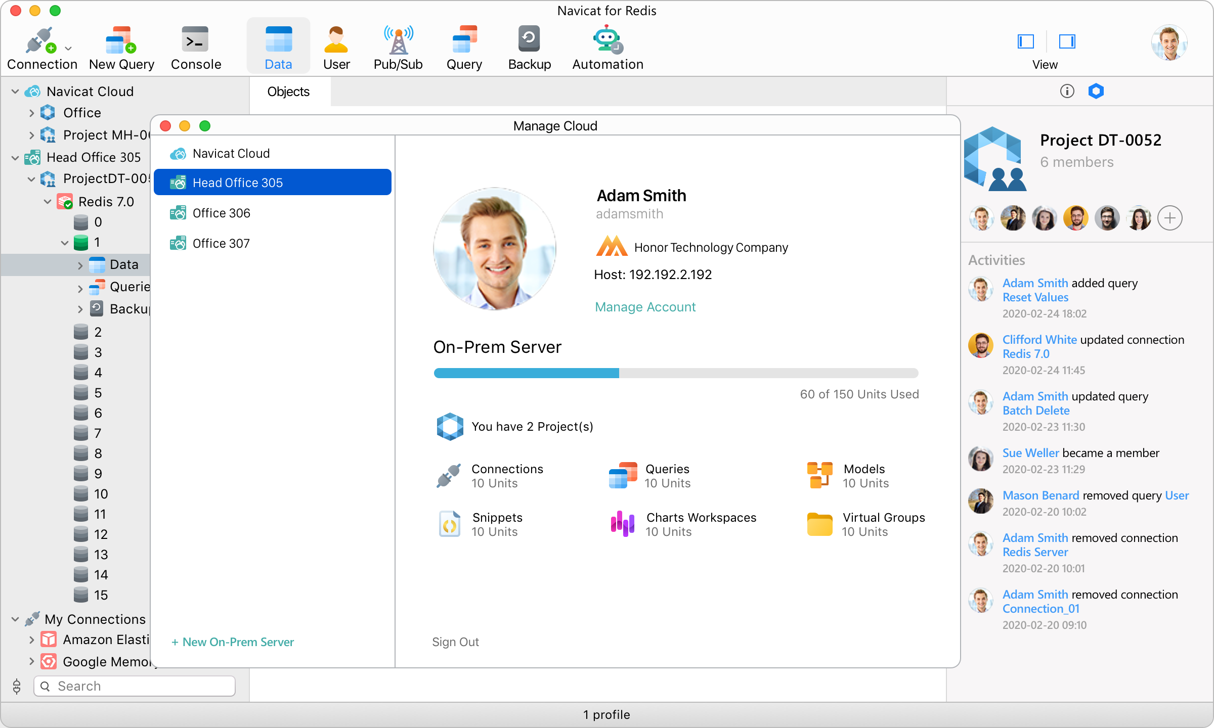The image size is (1214, 728).
Task: Click the filter icon beside Search
Action: [x=17, y=686]
